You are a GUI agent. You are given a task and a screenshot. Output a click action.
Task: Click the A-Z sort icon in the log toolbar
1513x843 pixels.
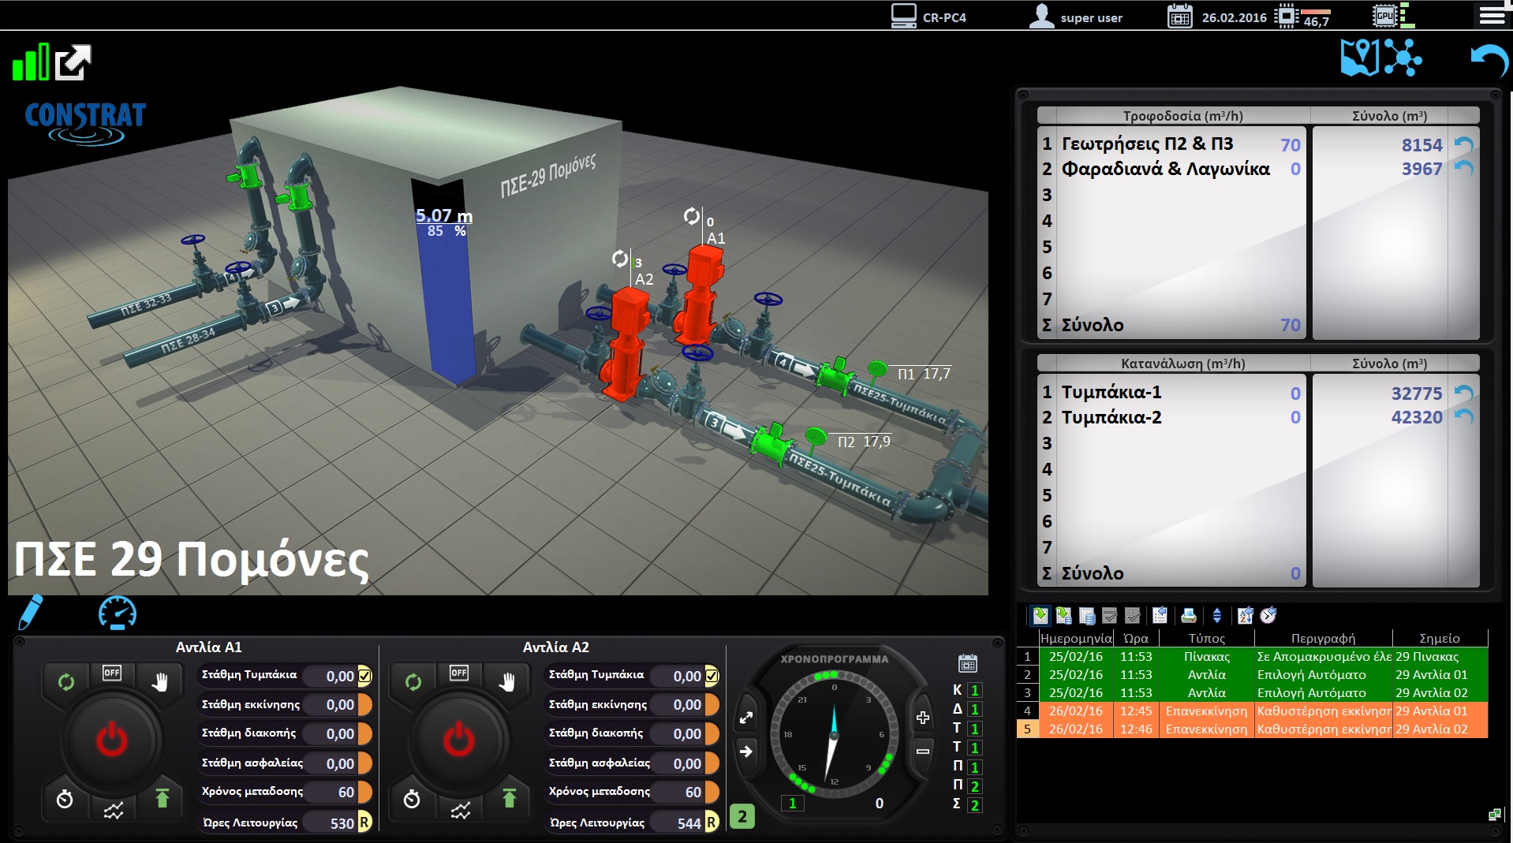[1246, 616]
